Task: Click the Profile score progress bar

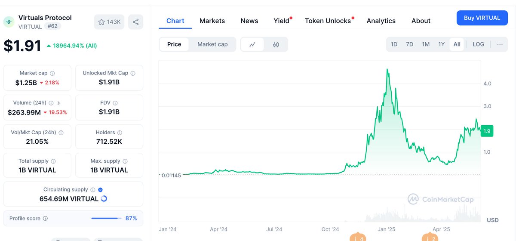Action: 106,219
